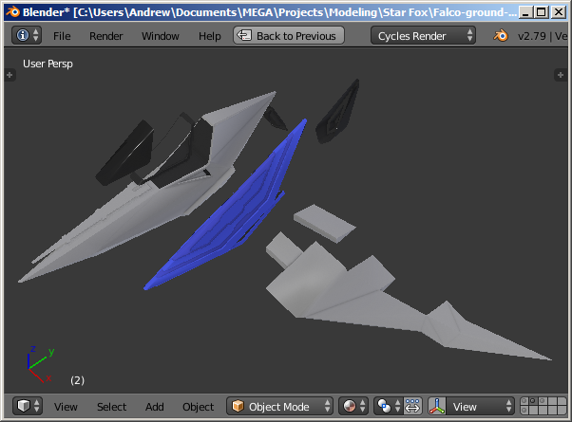Toggle the 3D manipulator axes icon

point(437,406)
